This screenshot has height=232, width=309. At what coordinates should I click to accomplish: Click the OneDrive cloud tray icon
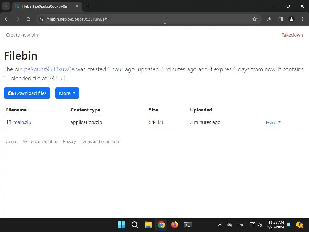[x=230, y=225]
